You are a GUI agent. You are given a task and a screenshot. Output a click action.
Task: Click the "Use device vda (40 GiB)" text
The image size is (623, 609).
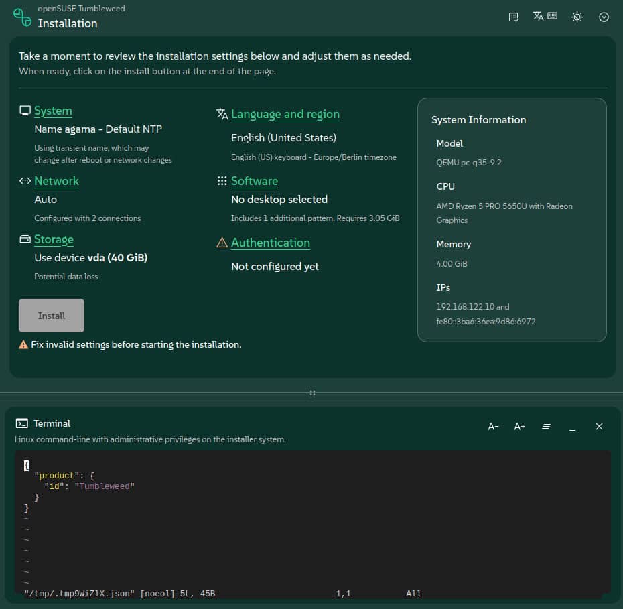tap(91, 258)
